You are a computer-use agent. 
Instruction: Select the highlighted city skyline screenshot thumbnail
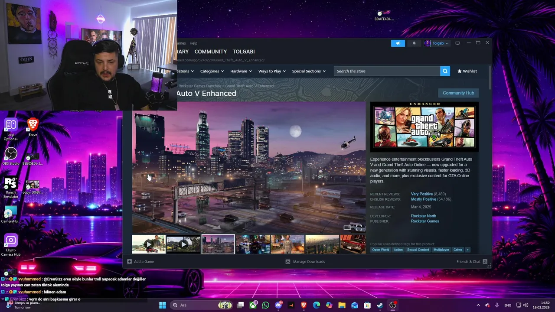(218, 244)
